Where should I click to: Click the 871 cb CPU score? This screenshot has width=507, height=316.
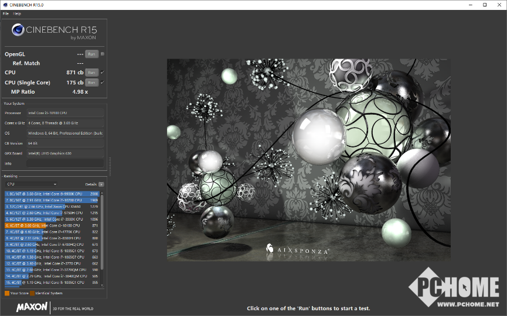tap(74, 73)
